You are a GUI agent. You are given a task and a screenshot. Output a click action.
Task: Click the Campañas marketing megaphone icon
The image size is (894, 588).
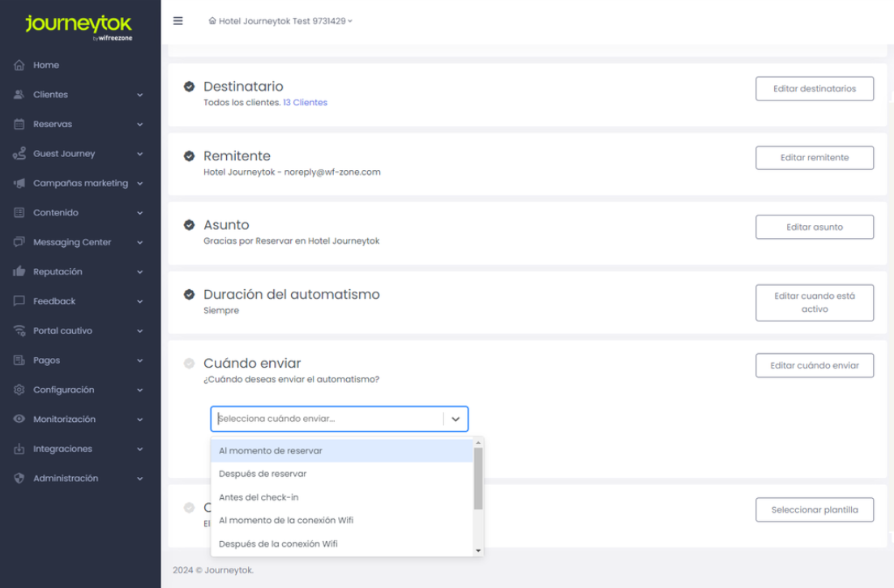(x=19, y=184)
